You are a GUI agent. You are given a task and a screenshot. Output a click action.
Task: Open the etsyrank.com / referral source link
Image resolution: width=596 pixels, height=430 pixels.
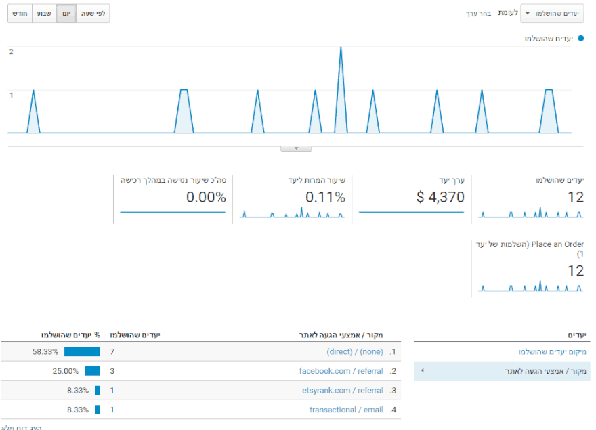342,391
